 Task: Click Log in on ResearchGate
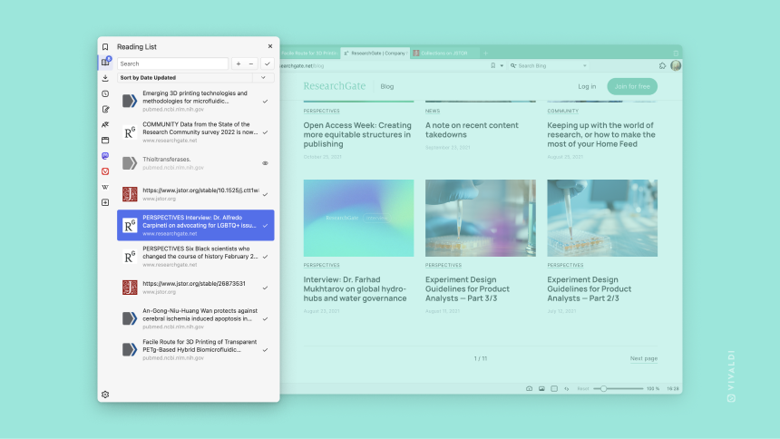coord(587,86)
